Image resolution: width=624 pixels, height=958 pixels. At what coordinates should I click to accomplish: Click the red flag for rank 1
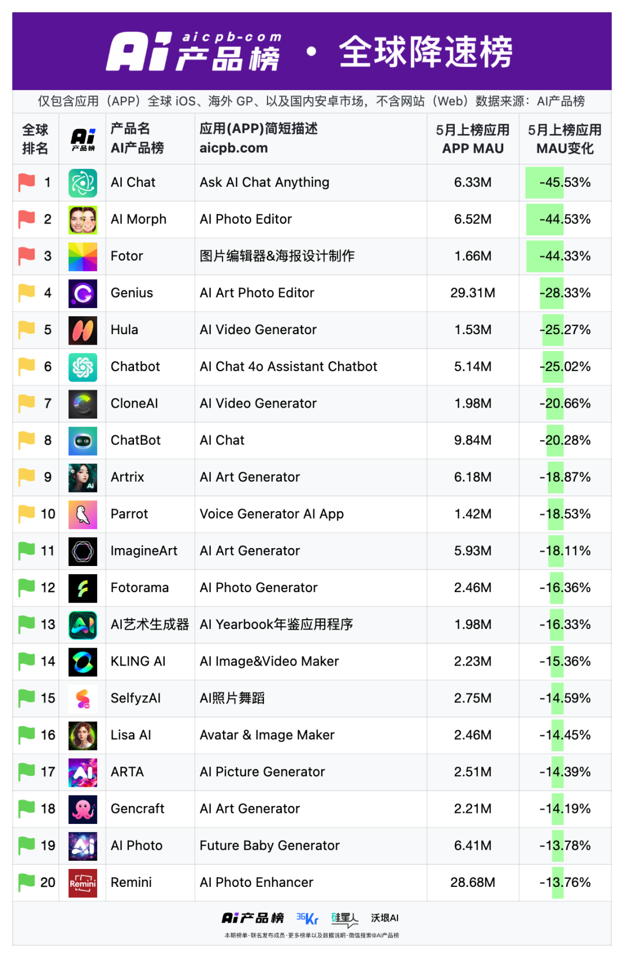(27, 183)
